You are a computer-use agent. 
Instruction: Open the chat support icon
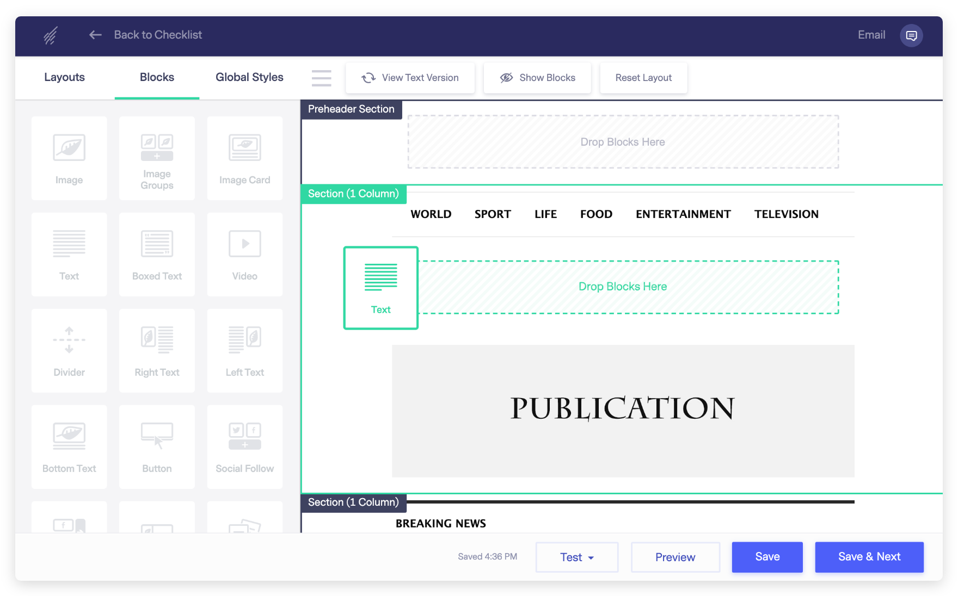pos(911,35)
